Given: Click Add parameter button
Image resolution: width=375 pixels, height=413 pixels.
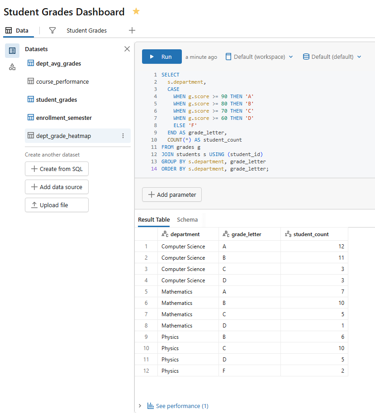Looking at the screenshot, I should pyautogui.click(x=172, y=195).
